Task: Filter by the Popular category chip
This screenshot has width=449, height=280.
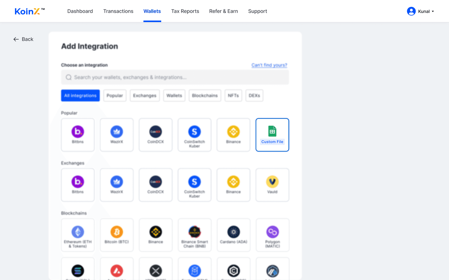Action: point(115,96)
